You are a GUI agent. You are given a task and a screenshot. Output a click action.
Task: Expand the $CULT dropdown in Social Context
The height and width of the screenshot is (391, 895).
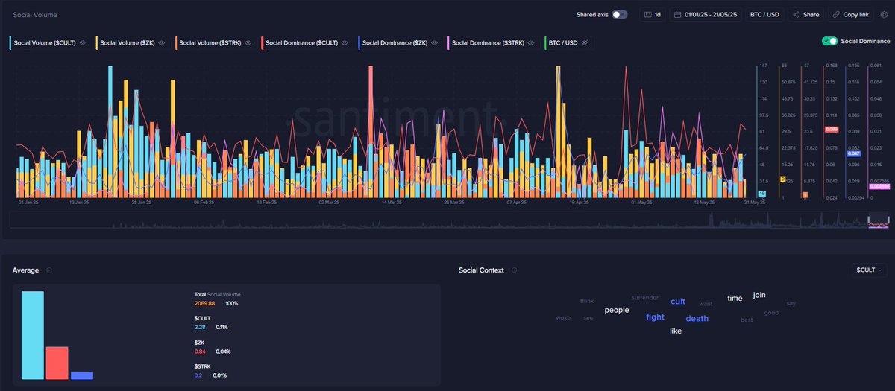[870, 270]
